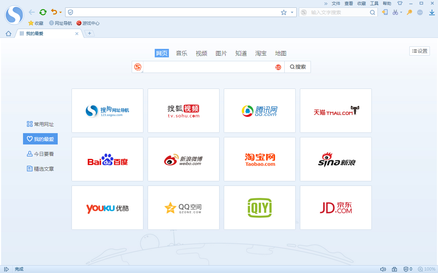Open the 腾讯网 QQ.com tile
The width and height of the screenshot is (438, 273).
(260, 110)
